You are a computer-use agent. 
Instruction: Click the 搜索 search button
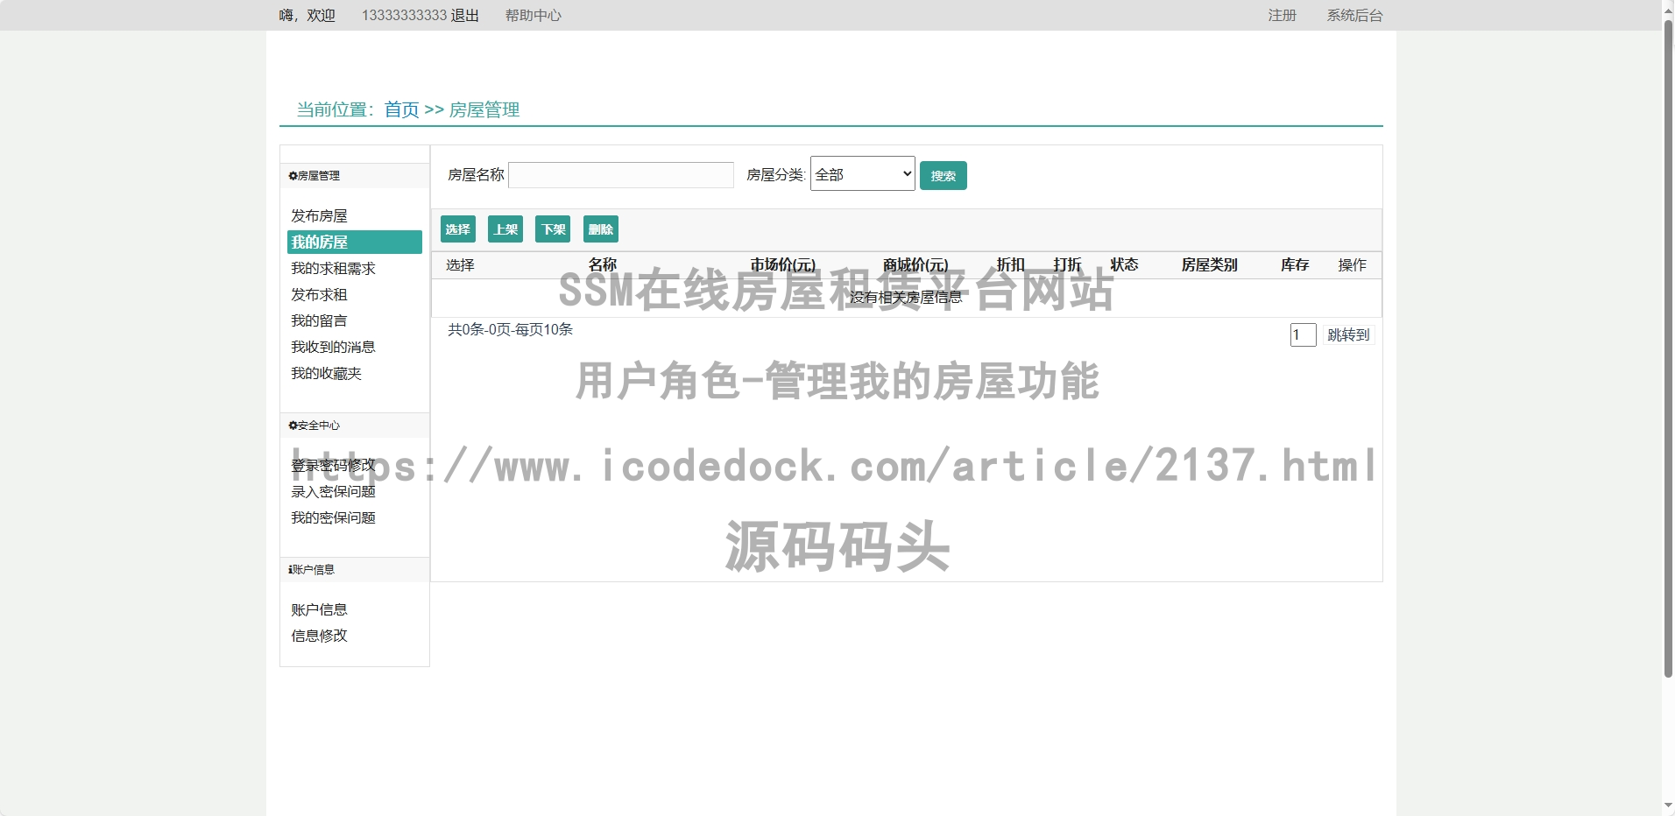pyautogui.click(x=943, y=176)
